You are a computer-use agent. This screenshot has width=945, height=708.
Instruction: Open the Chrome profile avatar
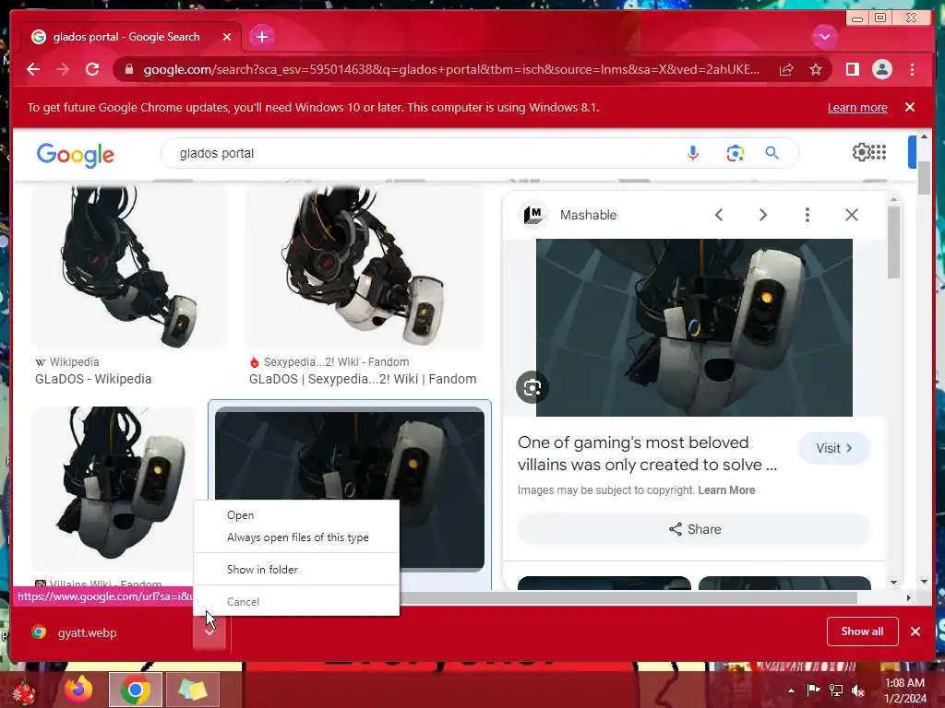point(881,70)
